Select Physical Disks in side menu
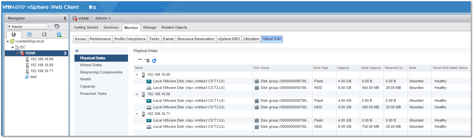The height and width of the screenshot is (139, 474). pyautogui.click(x=101, y=58)
